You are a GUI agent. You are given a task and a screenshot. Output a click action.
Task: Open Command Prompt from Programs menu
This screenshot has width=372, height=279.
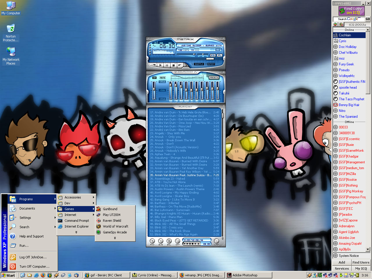(x=76, y=221)
